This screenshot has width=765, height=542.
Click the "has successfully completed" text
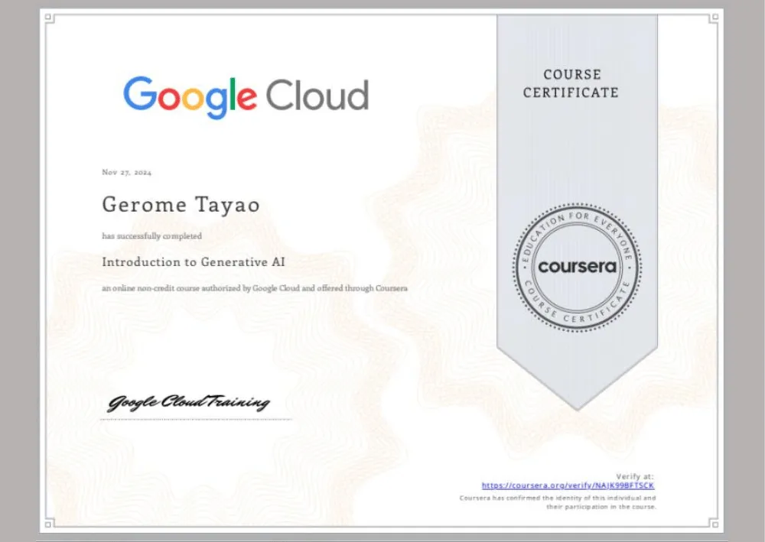[151, 236]
